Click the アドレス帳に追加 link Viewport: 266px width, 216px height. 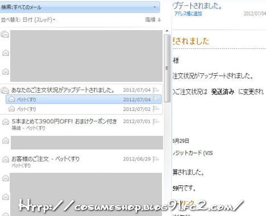coord(188,14)
